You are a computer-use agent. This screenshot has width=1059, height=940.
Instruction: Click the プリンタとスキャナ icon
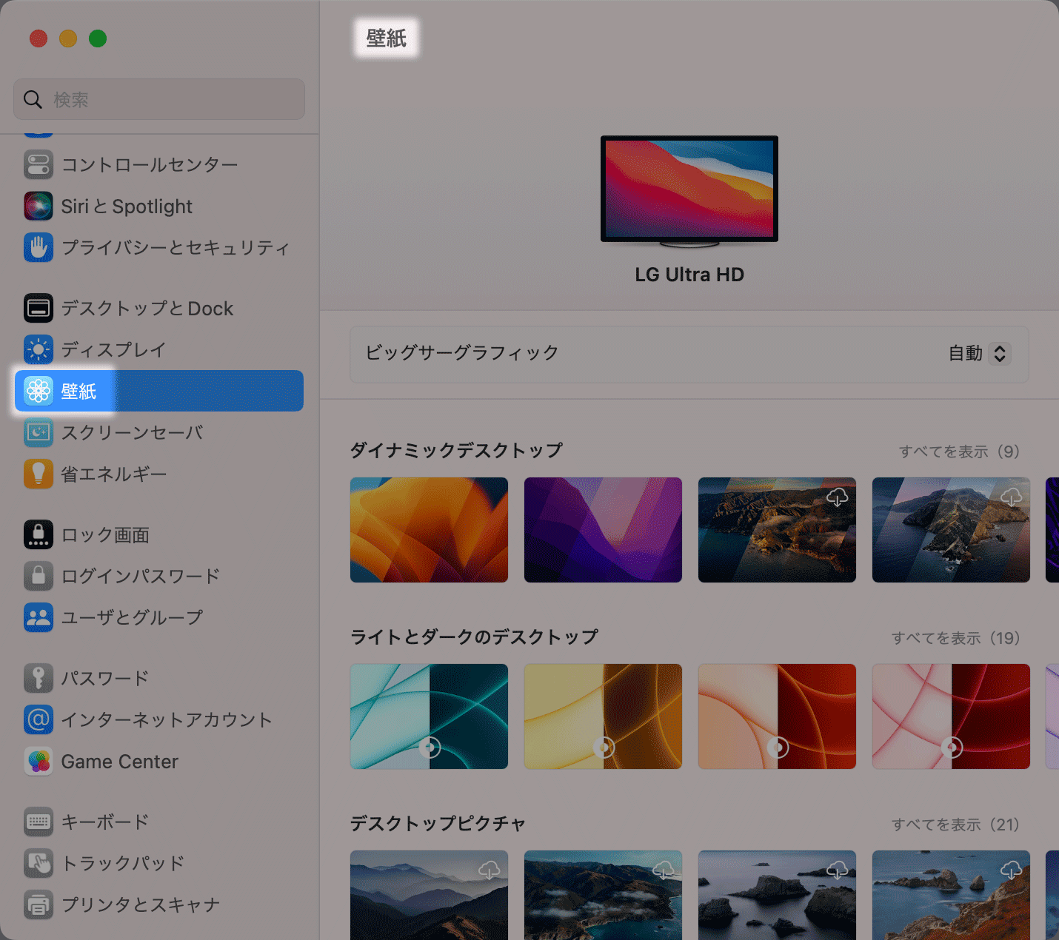click(39, 904)
